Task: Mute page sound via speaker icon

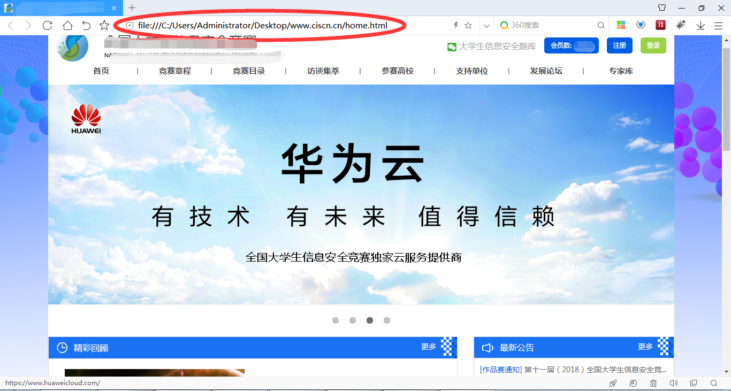Action: [x=673, y=383]
